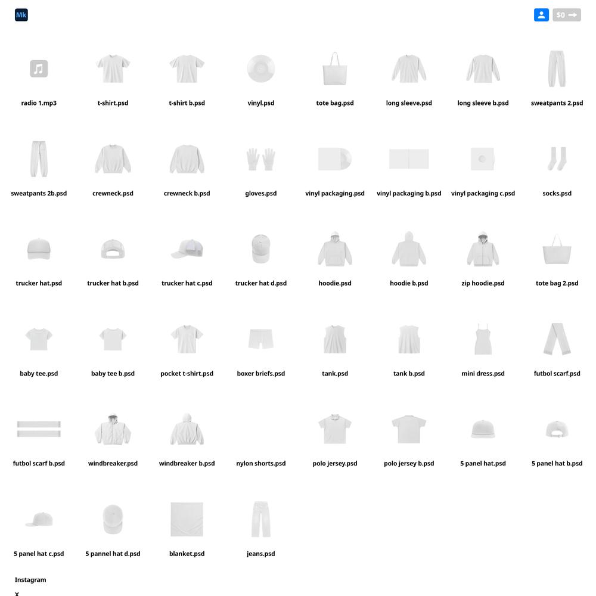Click the jeans.psd file name
596x596 pixels.
coord(261,554)
